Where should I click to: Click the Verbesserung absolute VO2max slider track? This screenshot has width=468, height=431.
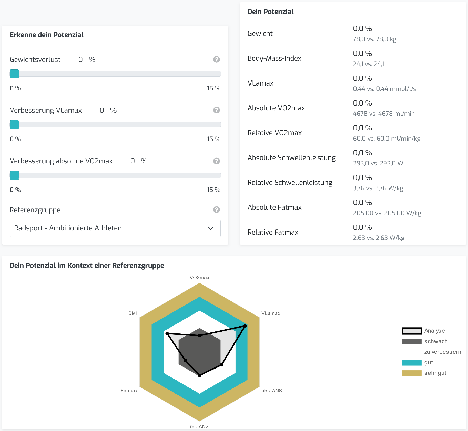115,175
